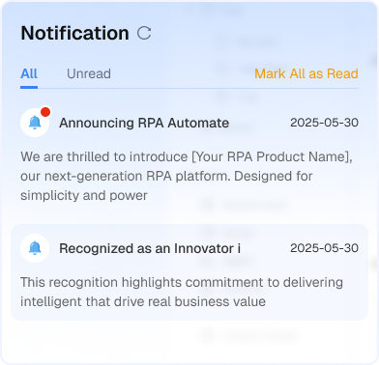Click the bell icon for Announcing RPA Automate
The height and width of the screenshot is (365, 379).
pyautogui.click(x=35, y=123)
